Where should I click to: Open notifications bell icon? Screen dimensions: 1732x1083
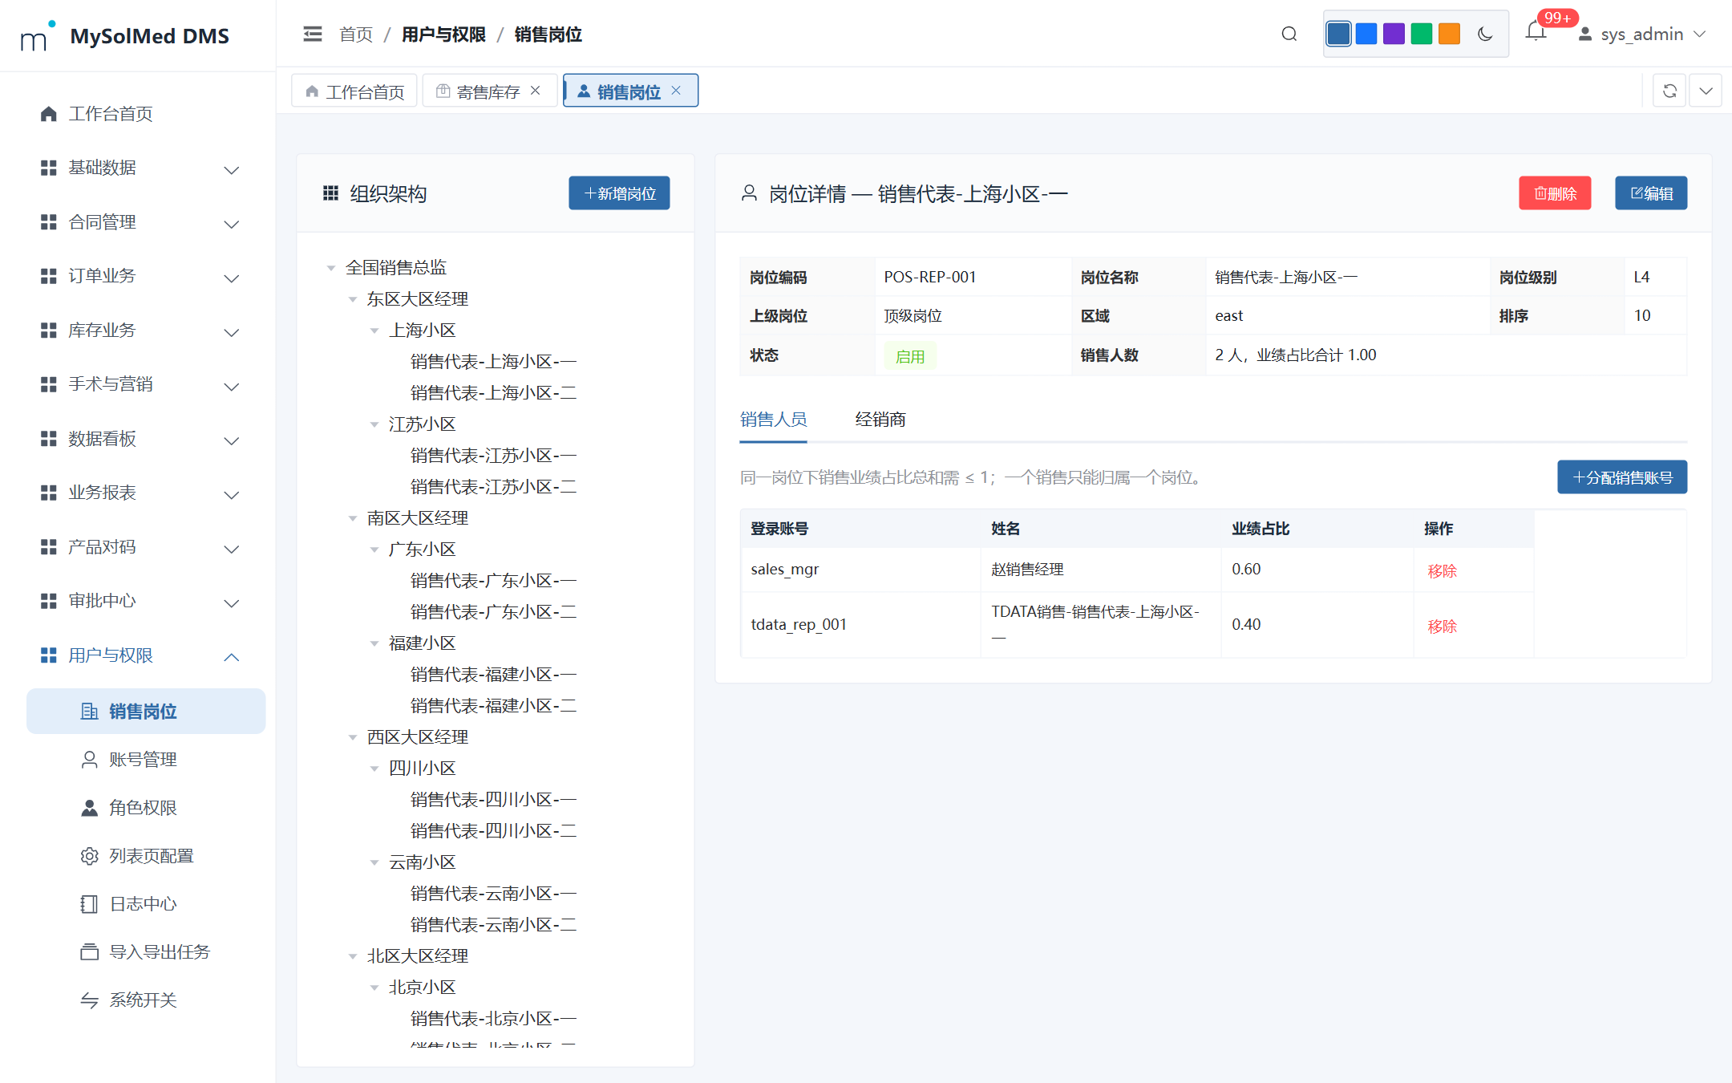click(x=1536, y=32)
